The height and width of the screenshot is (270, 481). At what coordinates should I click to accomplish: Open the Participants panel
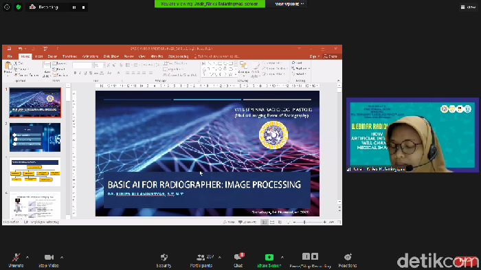tap(201, 260)
